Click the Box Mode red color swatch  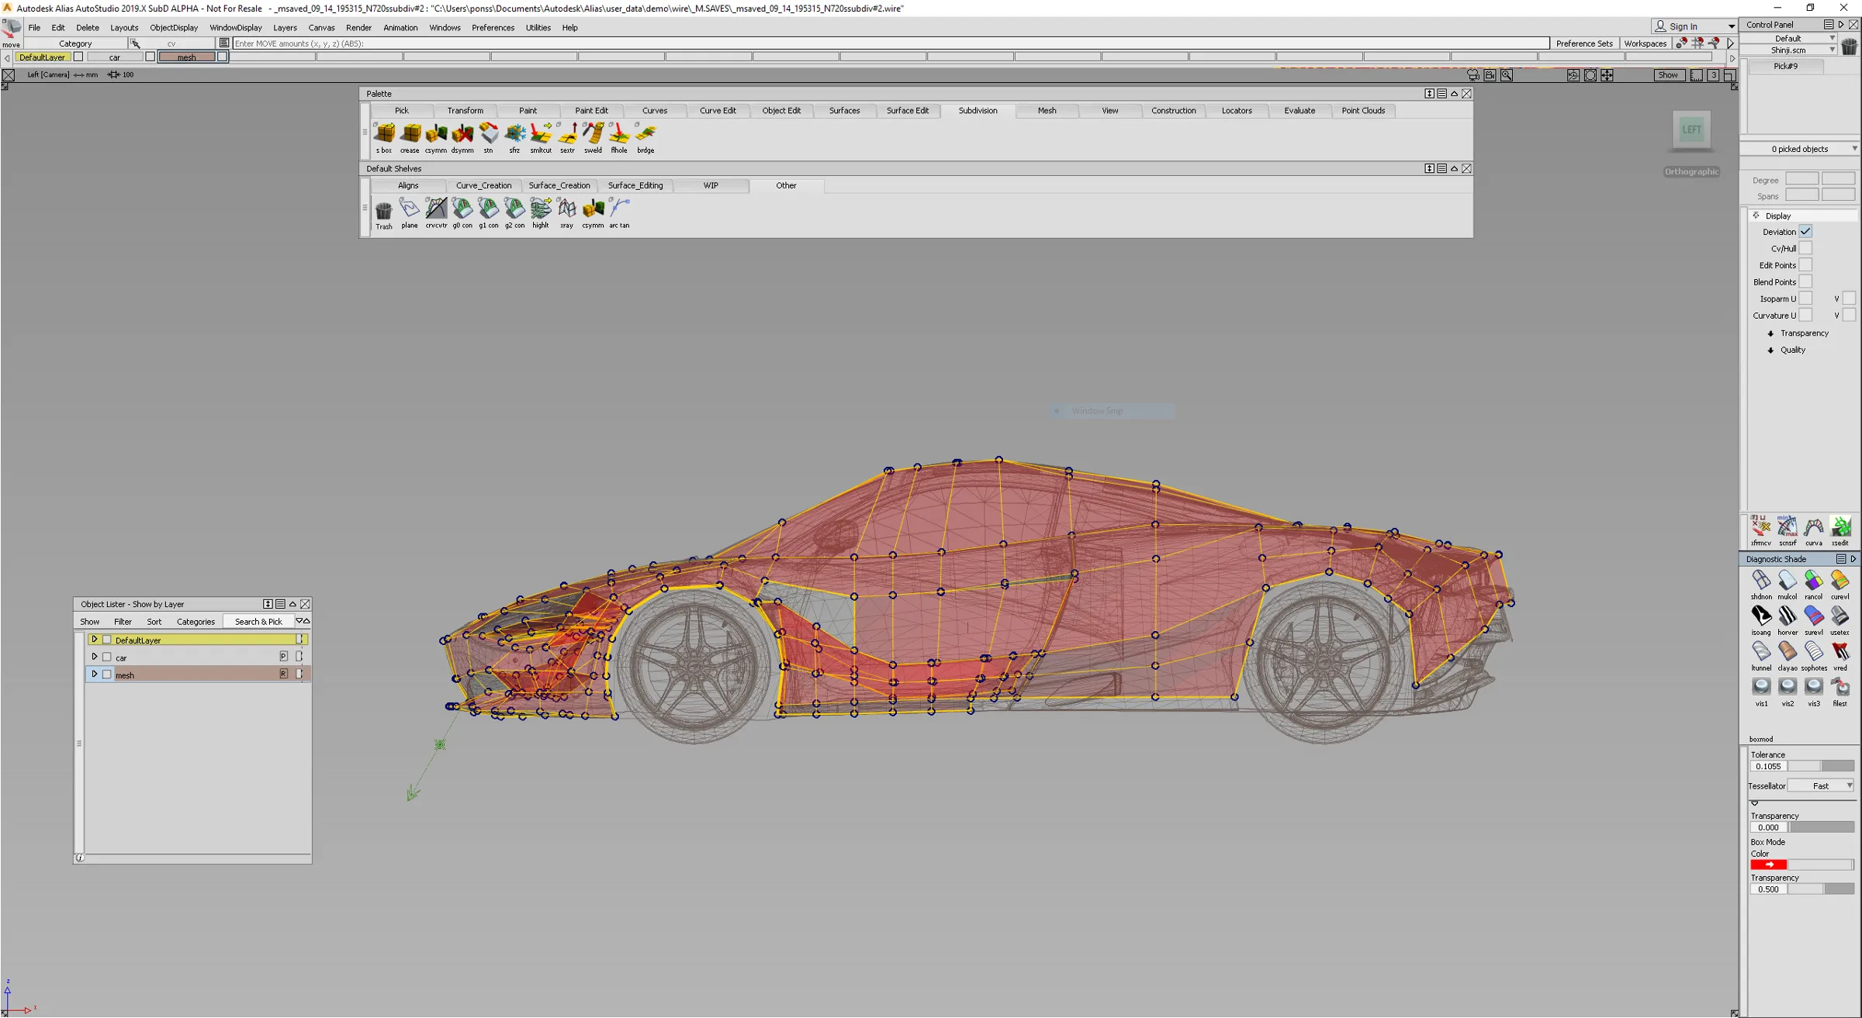(1769, 864)
